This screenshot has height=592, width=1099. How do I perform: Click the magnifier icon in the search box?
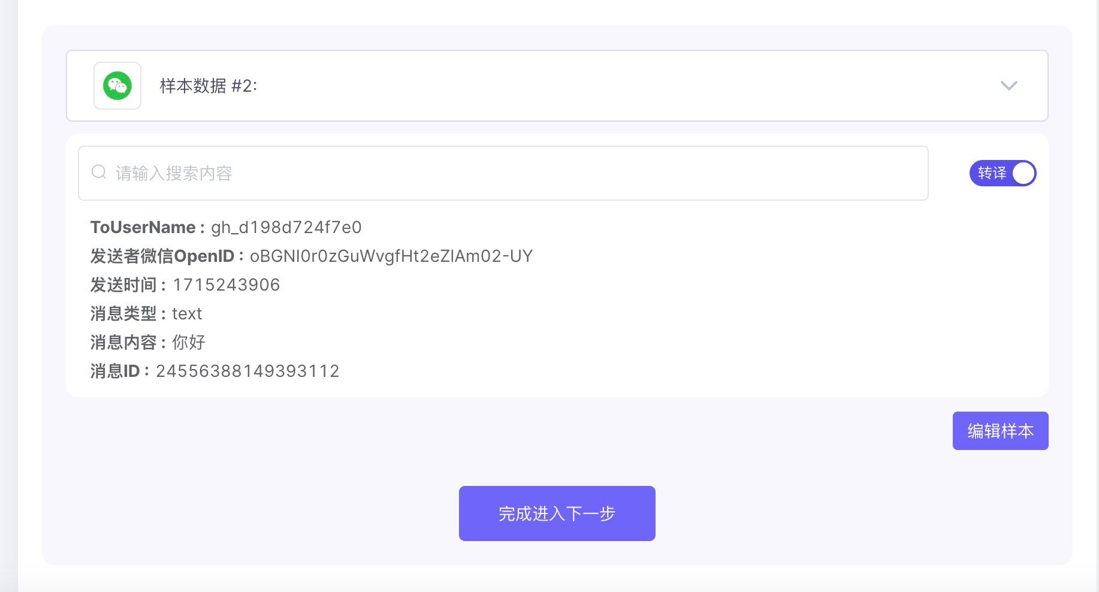coord(99,173)
